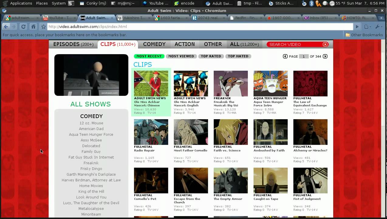Open the Family Guy show link

pyautogui.click(x=91, y=151)
